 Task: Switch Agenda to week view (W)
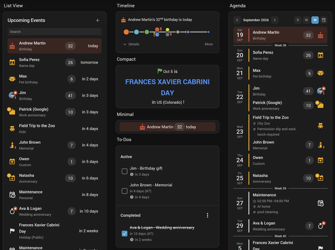click(x=307, y=20)
